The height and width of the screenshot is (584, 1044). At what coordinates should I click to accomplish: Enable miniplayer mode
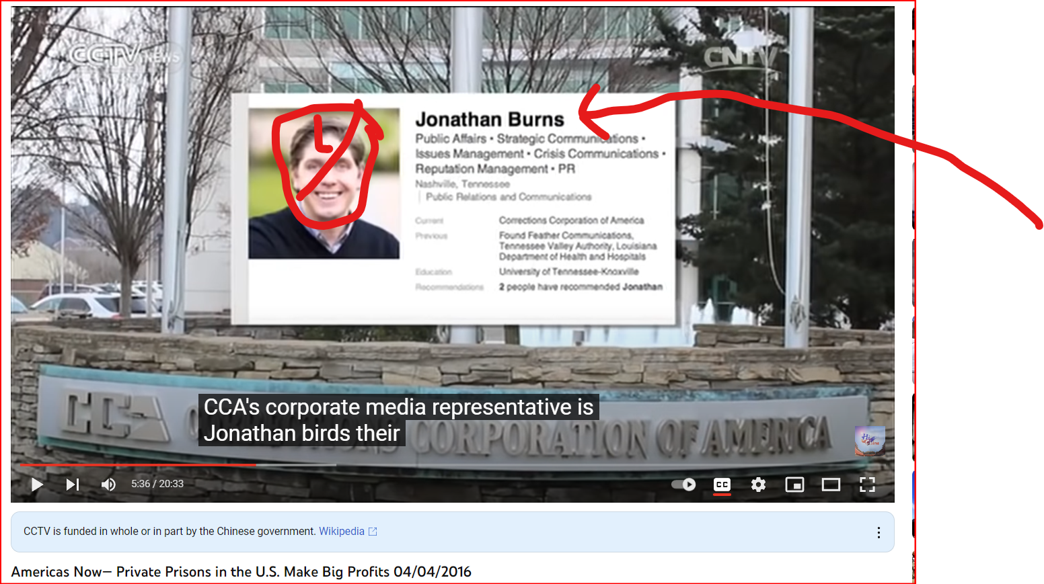(794, 485)
